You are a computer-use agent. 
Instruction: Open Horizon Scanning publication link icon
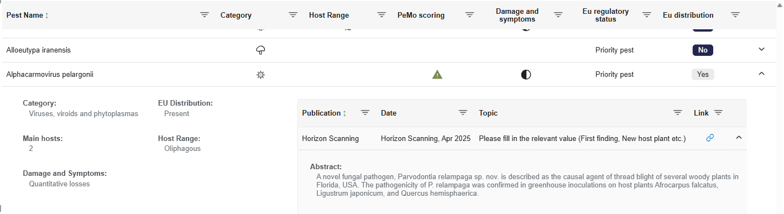point(710,138)
